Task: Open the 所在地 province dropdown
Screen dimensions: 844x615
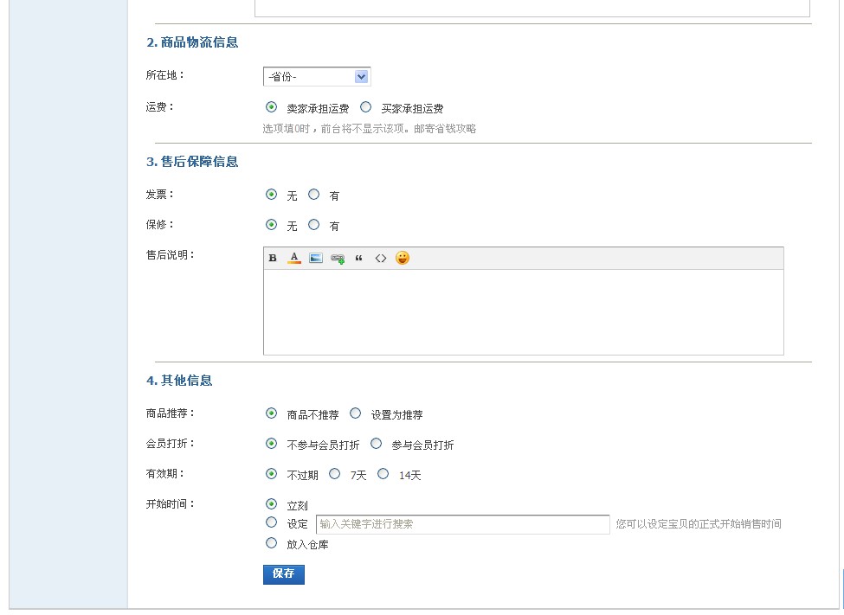Action: (317, 76)
